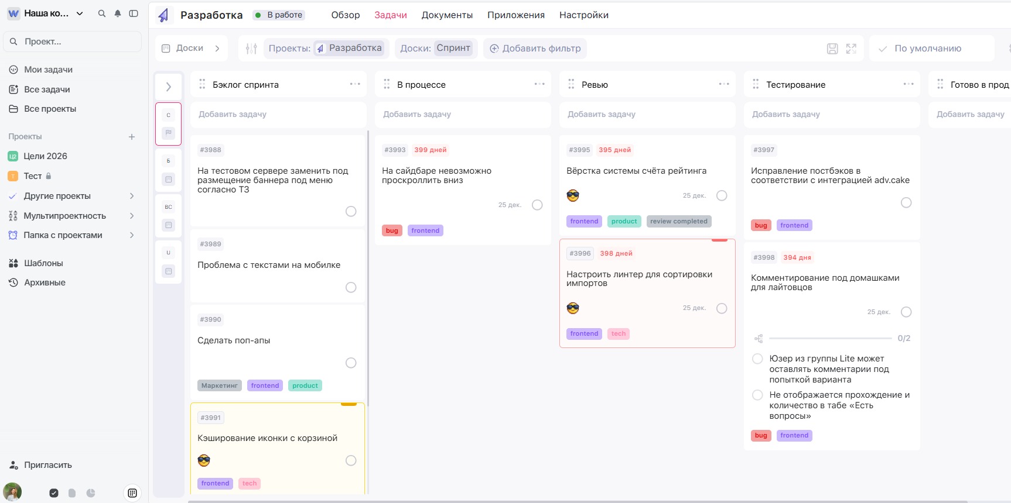Mark task #3988 as complete

(351, 211)
